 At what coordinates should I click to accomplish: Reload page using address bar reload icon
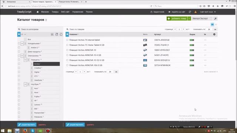[151, 6]
